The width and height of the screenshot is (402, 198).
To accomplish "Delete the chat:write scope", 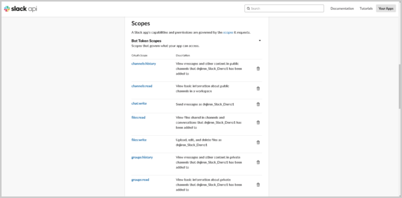I will point(258,104).
